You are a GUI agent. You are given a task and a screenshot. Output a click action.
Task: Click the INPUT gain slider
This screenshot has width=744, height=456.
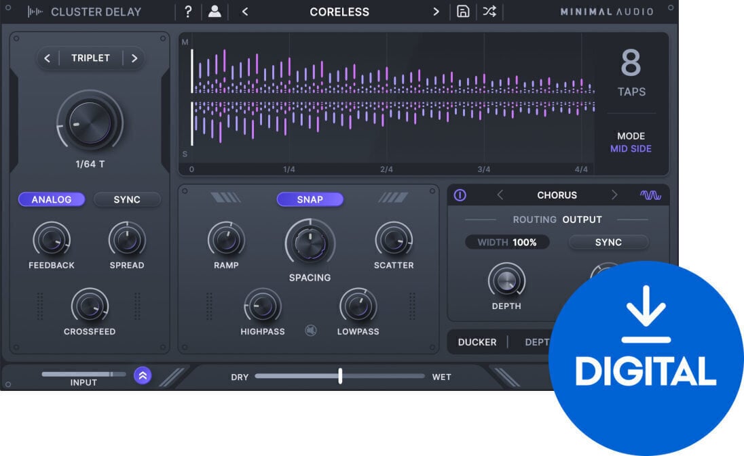[x=83, y=374]
